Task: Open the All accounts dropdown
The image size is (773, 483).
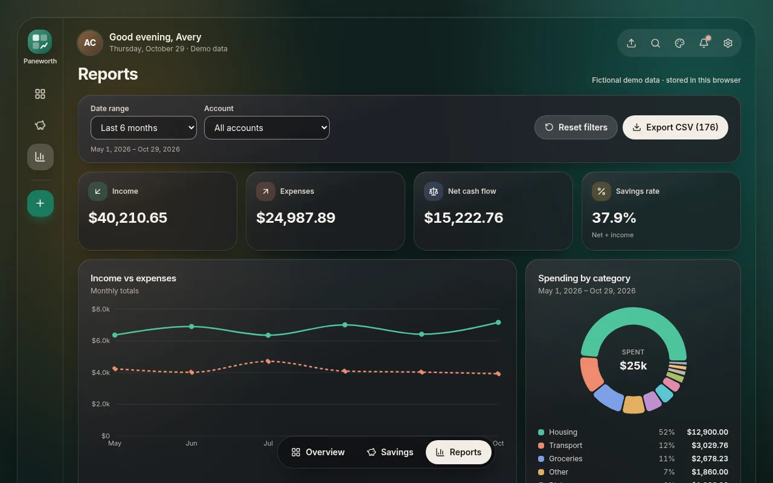Action: click(x=267, y=128)
